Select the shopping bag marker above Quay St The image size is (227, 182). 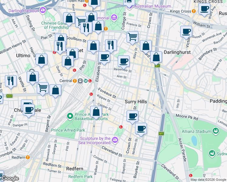(68, 61)
